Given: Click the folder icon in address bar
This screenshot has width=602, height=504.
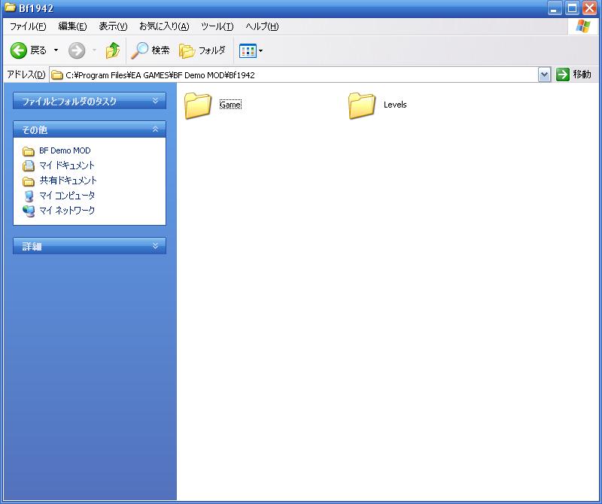Looking at the screenshot, I should tap(57, 75).
